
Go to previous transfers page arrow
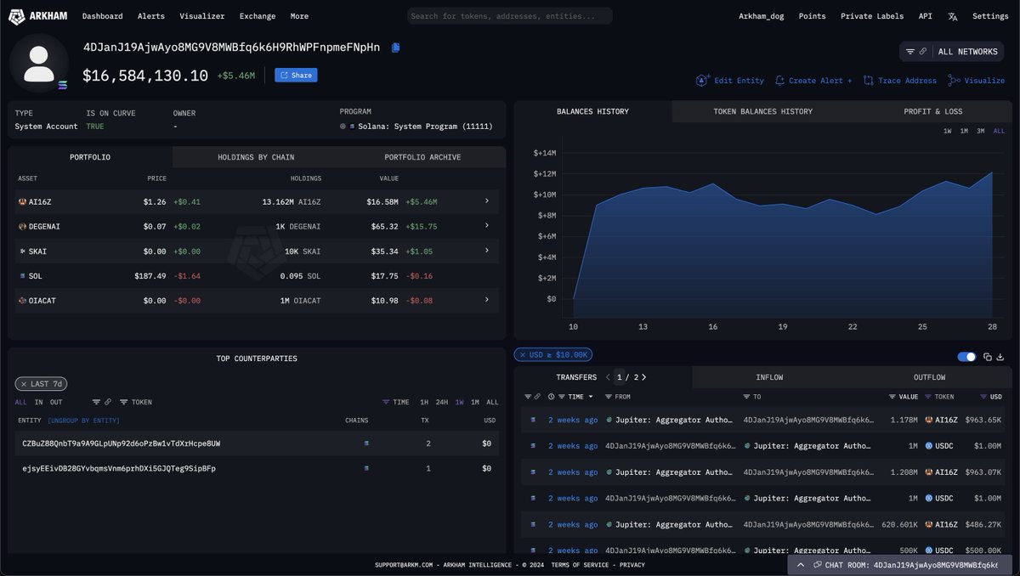click(608, 377)
